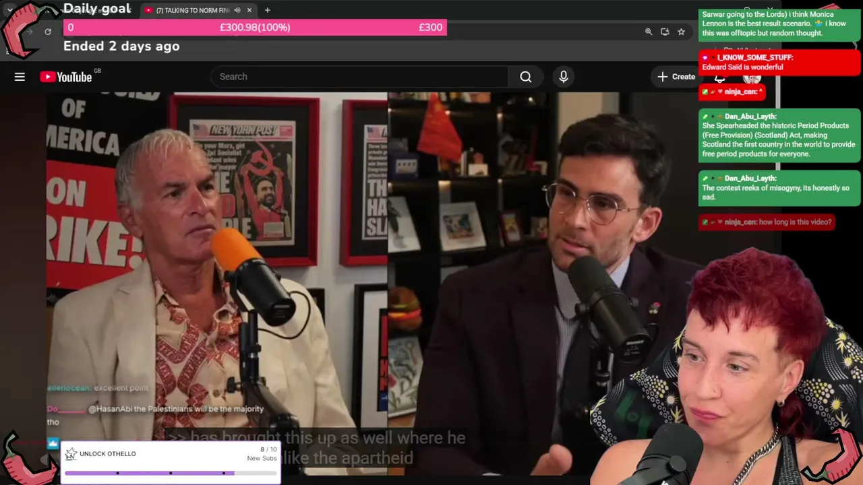Focus the YouTube Search field
The height and width of the screenshot is (485, 863).
click(x=360, y=77)
